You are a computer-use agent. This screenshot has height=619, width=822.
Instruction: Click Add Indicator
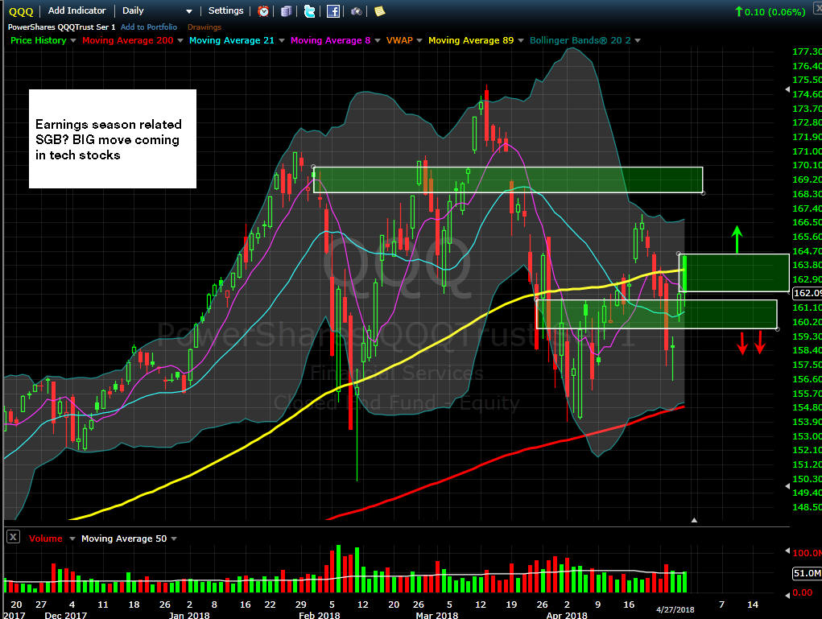(x=77, y=10)
